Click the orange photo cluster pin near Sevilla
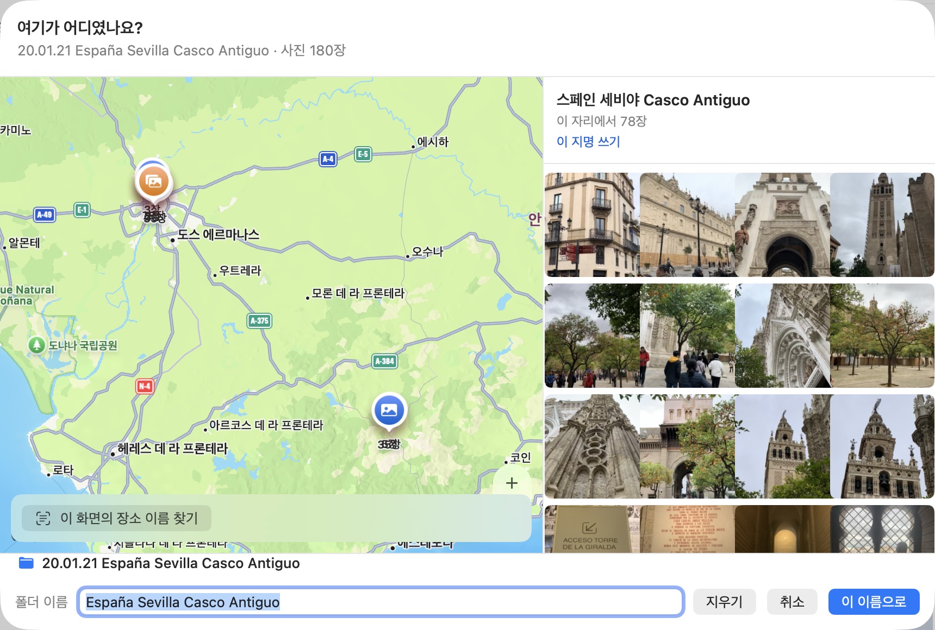 click(x=154, y=182)
